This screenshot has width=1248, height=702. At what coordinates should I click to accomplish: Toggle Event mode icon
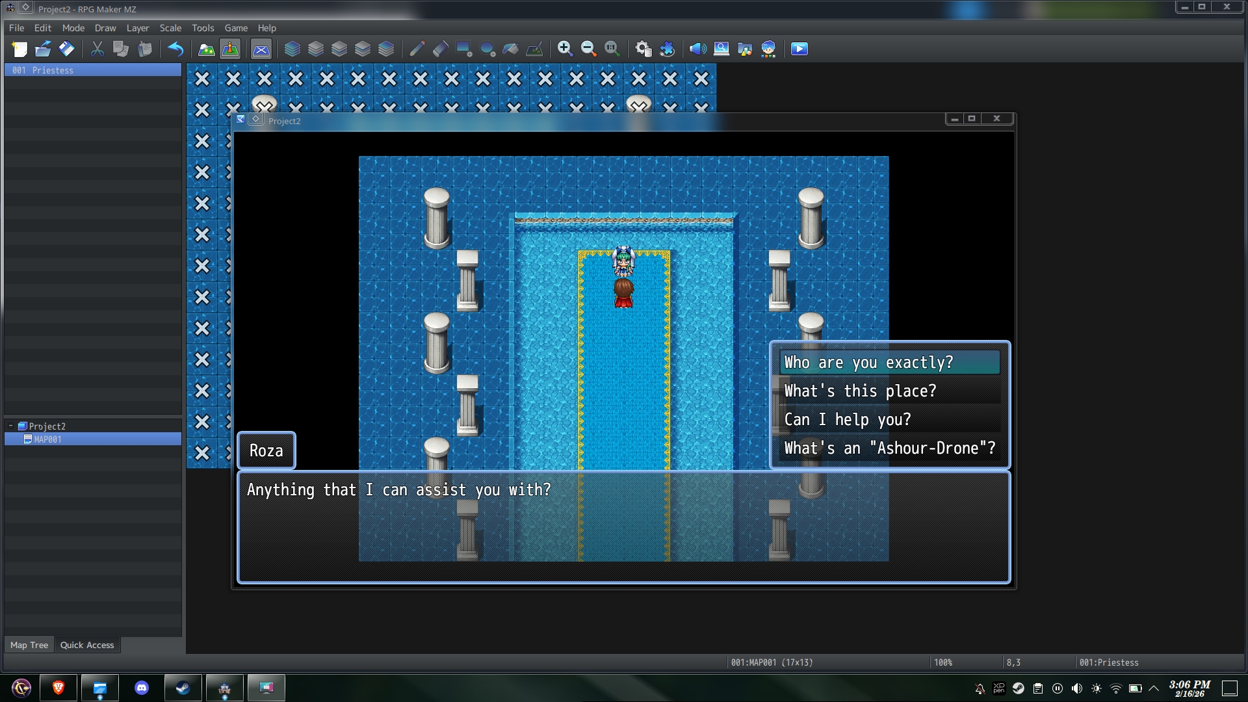pos(230,49)
